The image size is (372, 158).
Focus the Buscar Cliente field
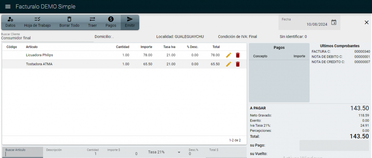coord(47,36)
